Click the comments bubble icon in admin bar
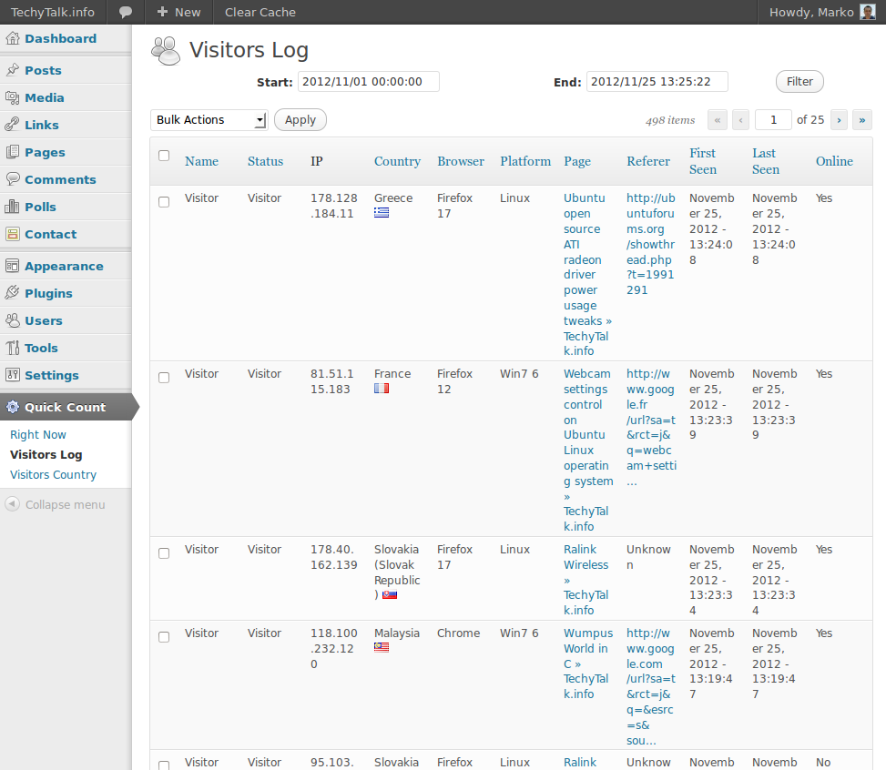886x770 pixels. [x=126, y=12]
